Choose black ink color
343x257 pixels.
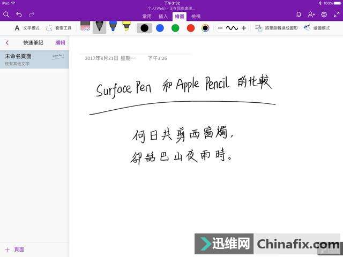(144, 28)
